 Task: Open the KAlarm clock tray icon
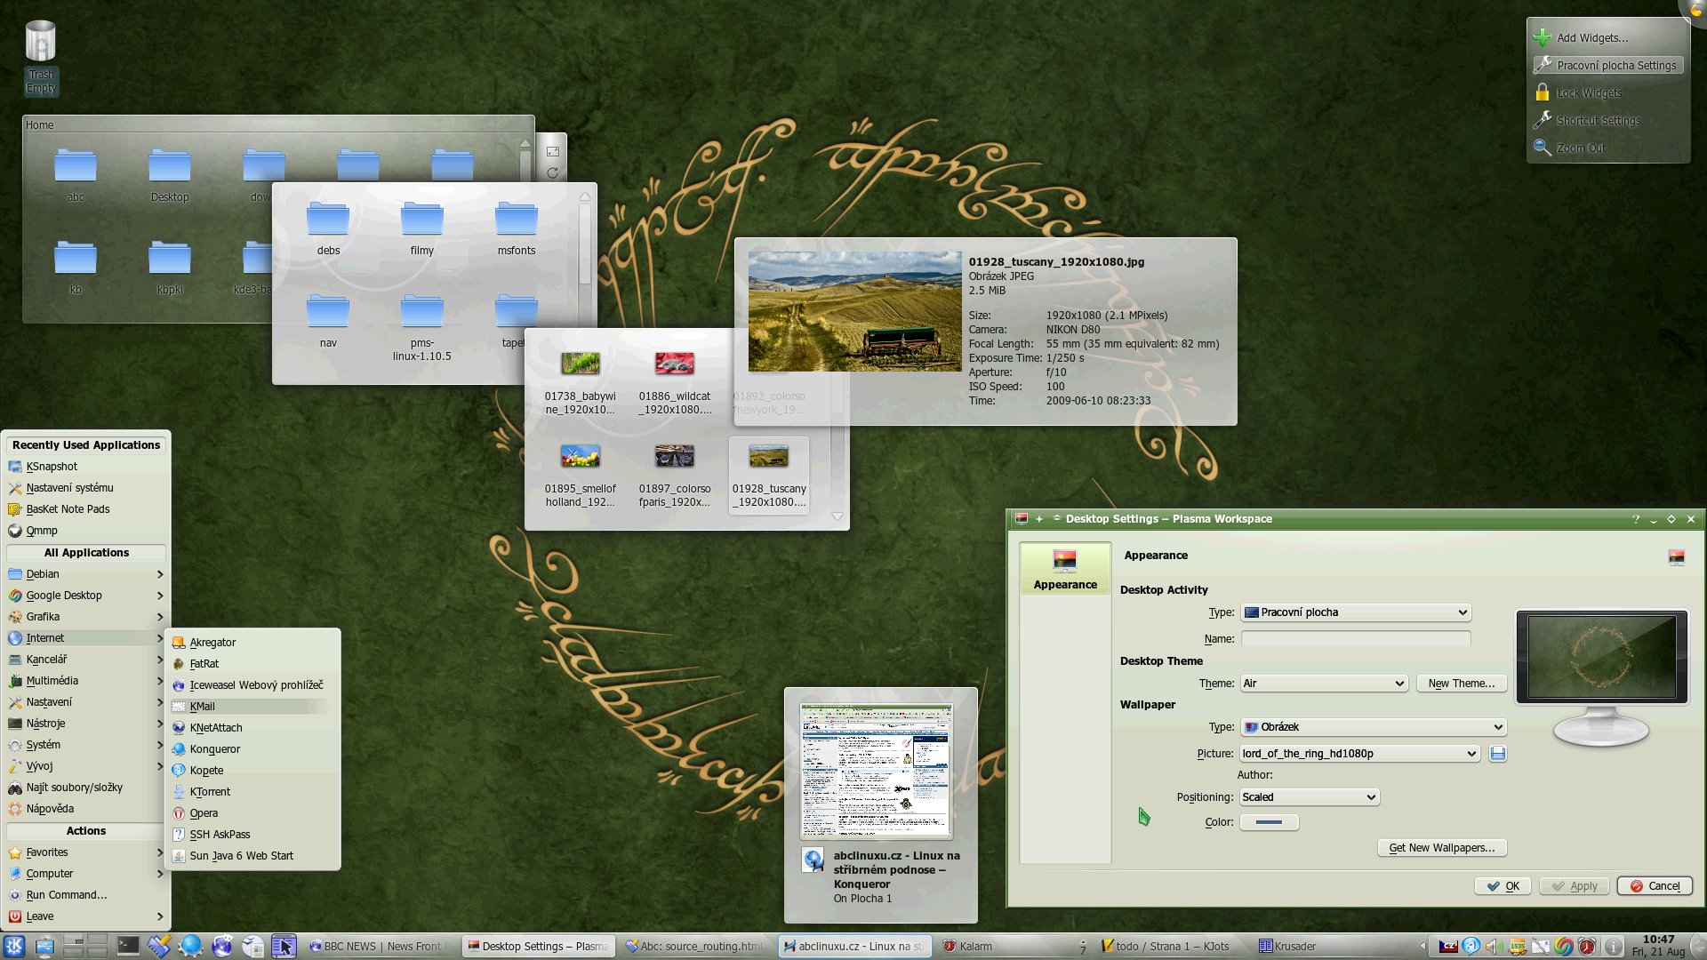[1587, 947]
